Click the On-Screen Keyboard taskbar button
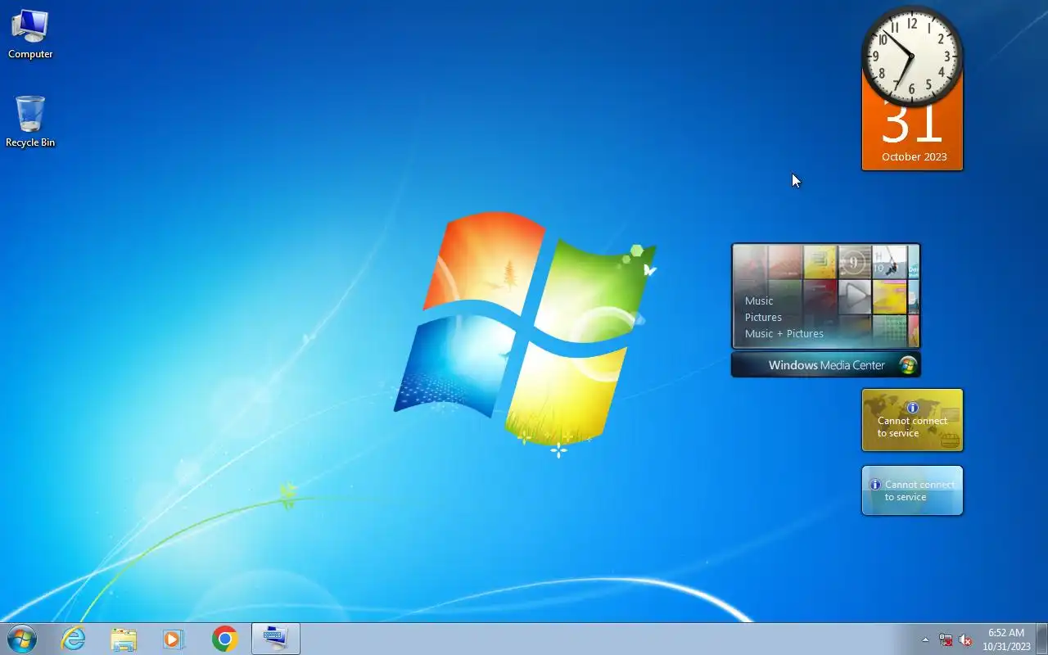Screen dimensions: 1048x655 pyautogui.click(x=275, y=639)
